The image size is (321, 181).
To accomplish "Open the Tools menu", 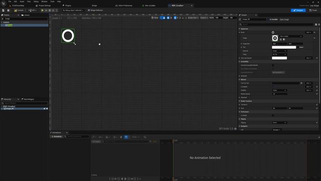I will 52,2.
